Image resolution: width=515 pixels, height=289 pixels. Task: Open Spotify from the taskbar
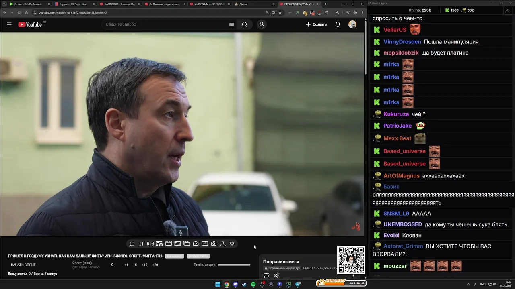point(253,284)
